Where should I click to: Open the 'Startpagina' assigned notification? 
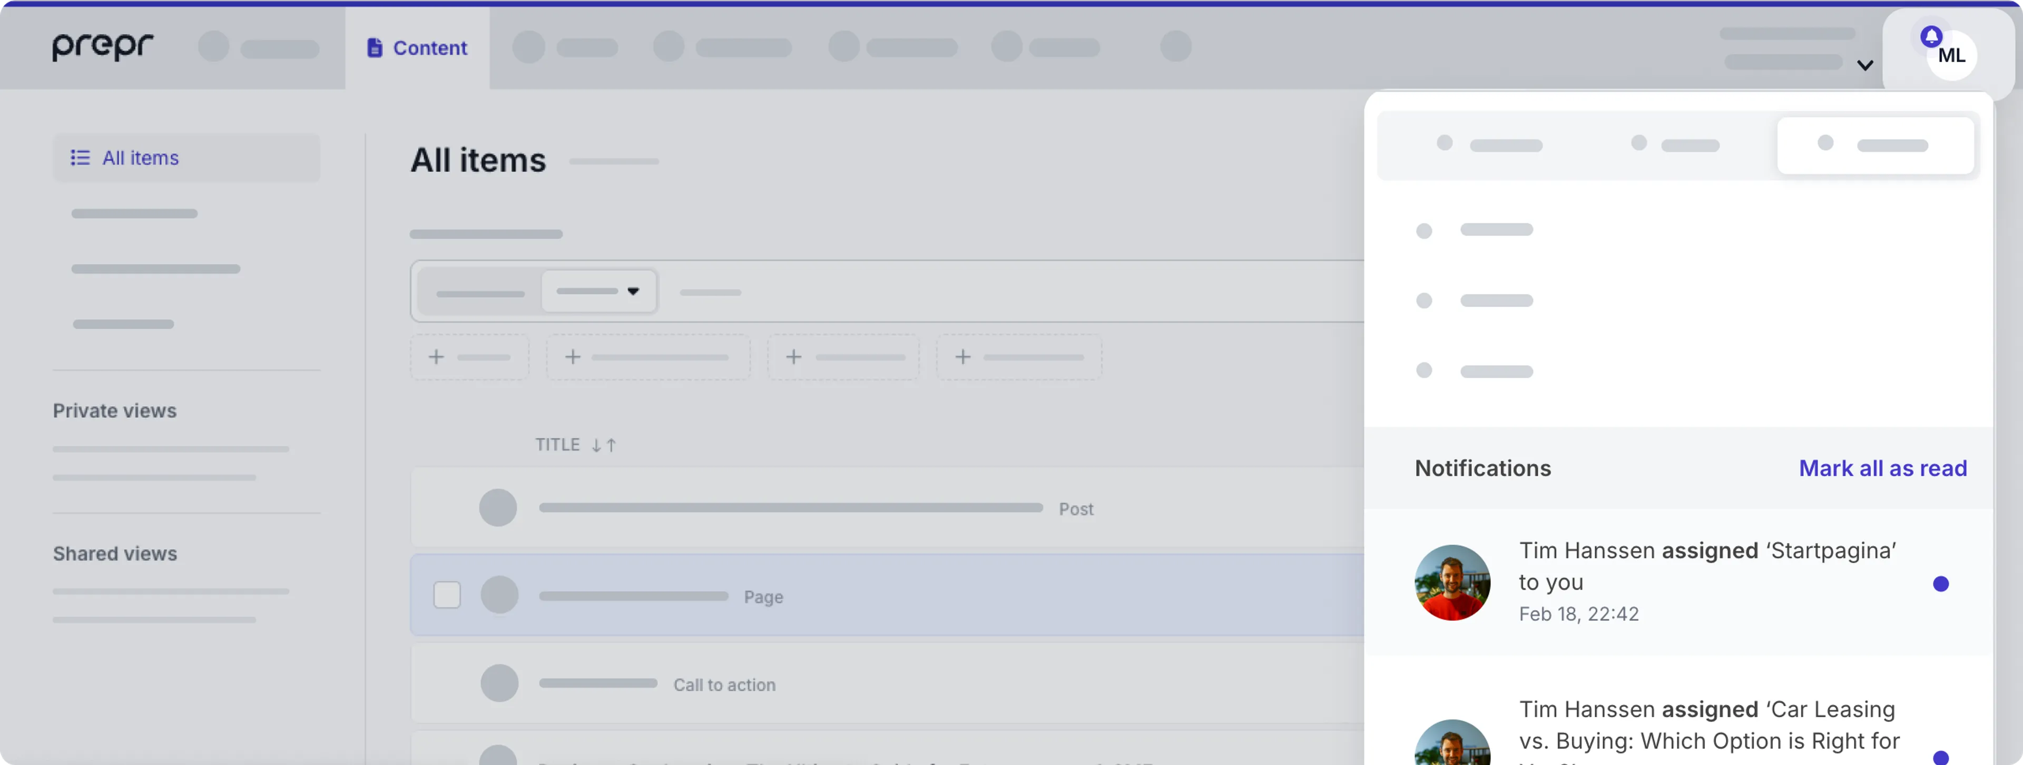point(1678,582)
